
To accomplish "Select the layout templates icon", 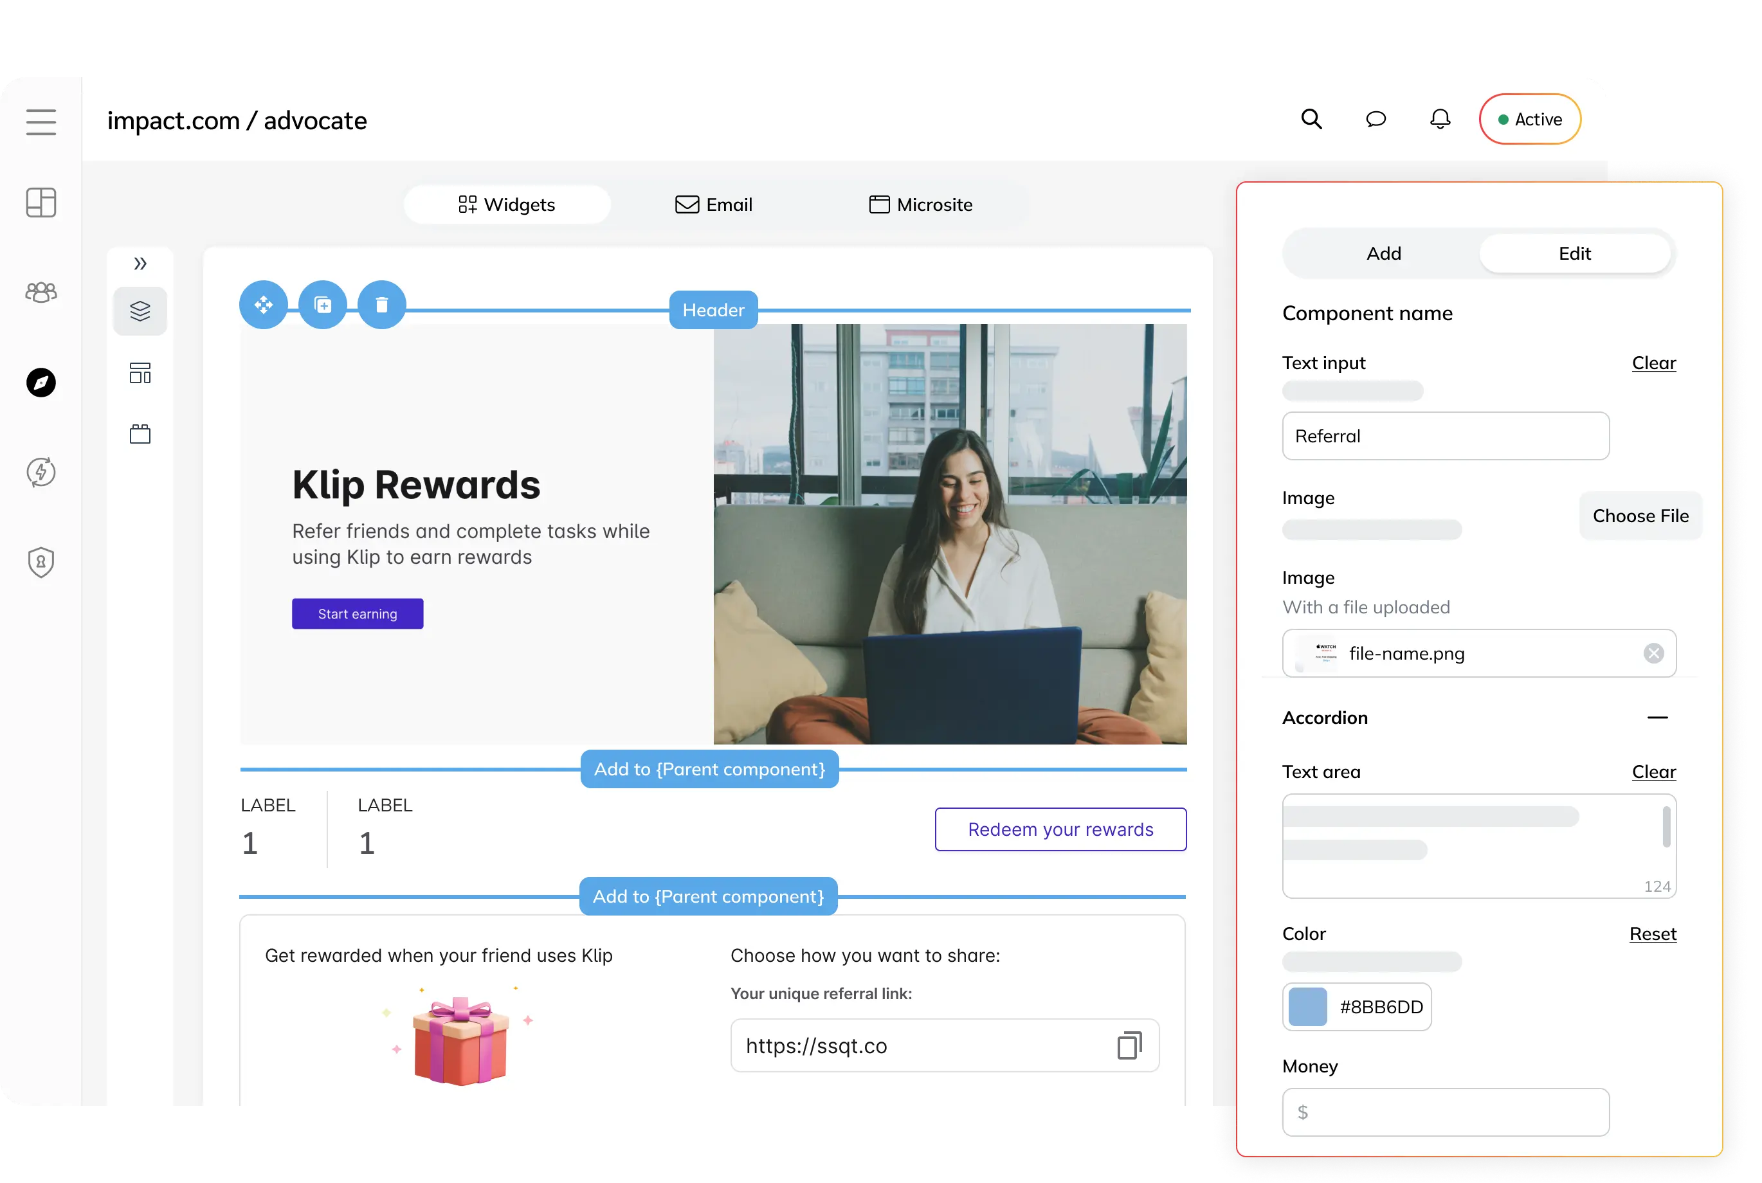I will [x=140, y=373].
